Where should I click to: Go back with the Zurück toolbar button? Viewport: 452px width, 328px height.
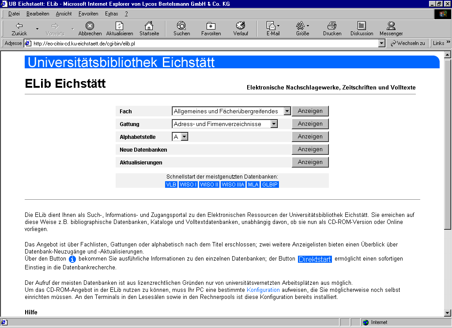19,29
